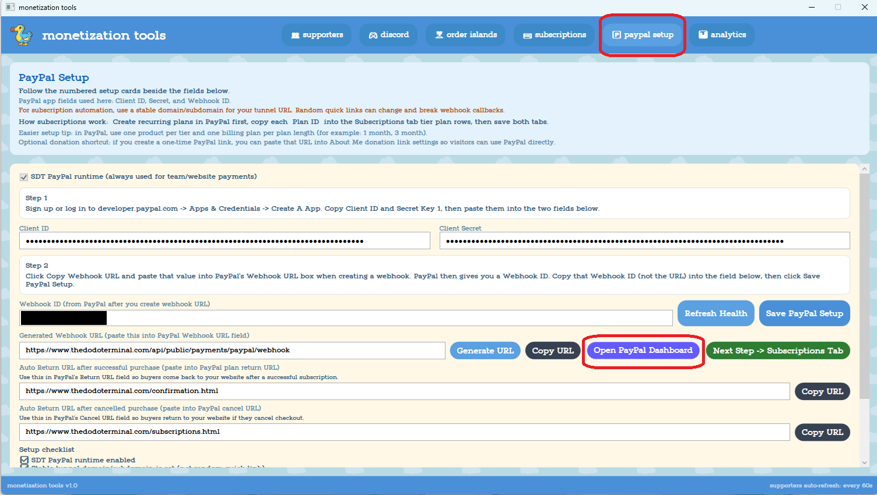Click the scrollbar up arrow
This screenshot has height=495, width=877.
[864, 169]
